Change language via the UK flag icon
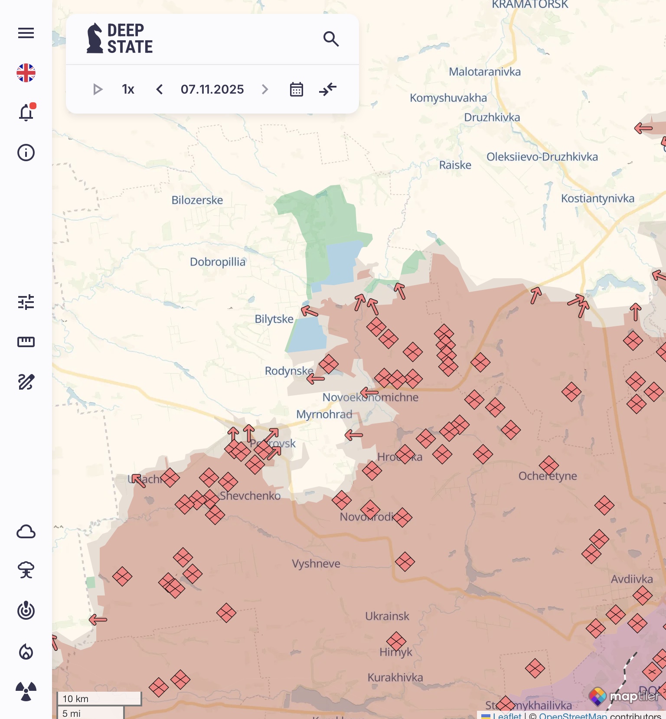666x719 pixels. pos(26,73)
